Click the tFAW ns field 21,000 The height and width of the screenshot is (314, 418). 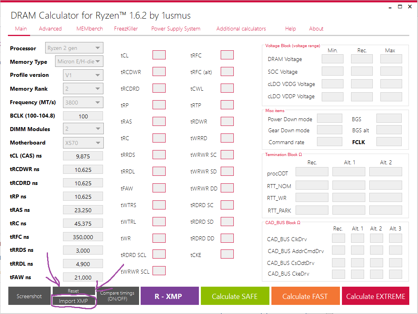click(x=83, y=277)
